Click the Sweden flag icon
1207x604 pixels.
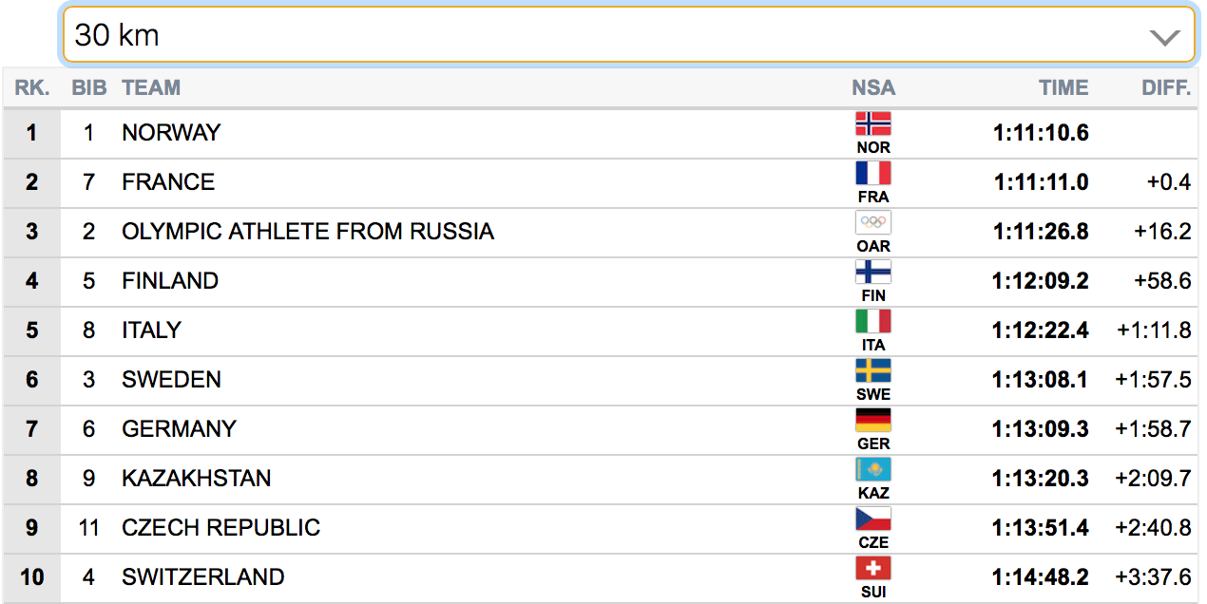[872, 370]
